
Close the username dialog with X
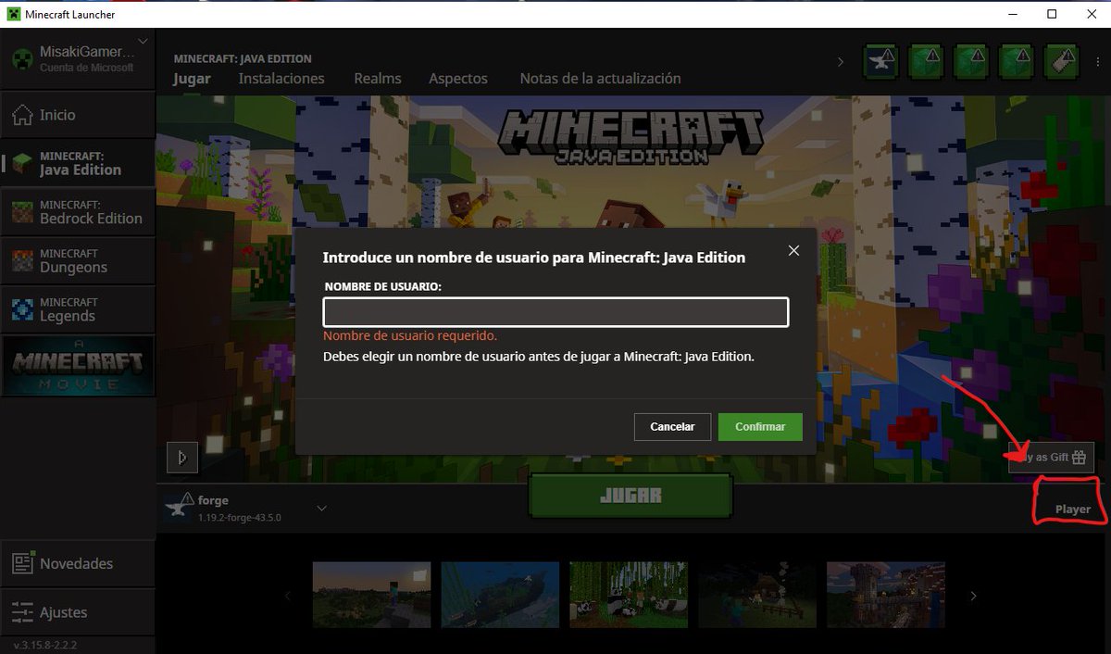pos(793,251)
